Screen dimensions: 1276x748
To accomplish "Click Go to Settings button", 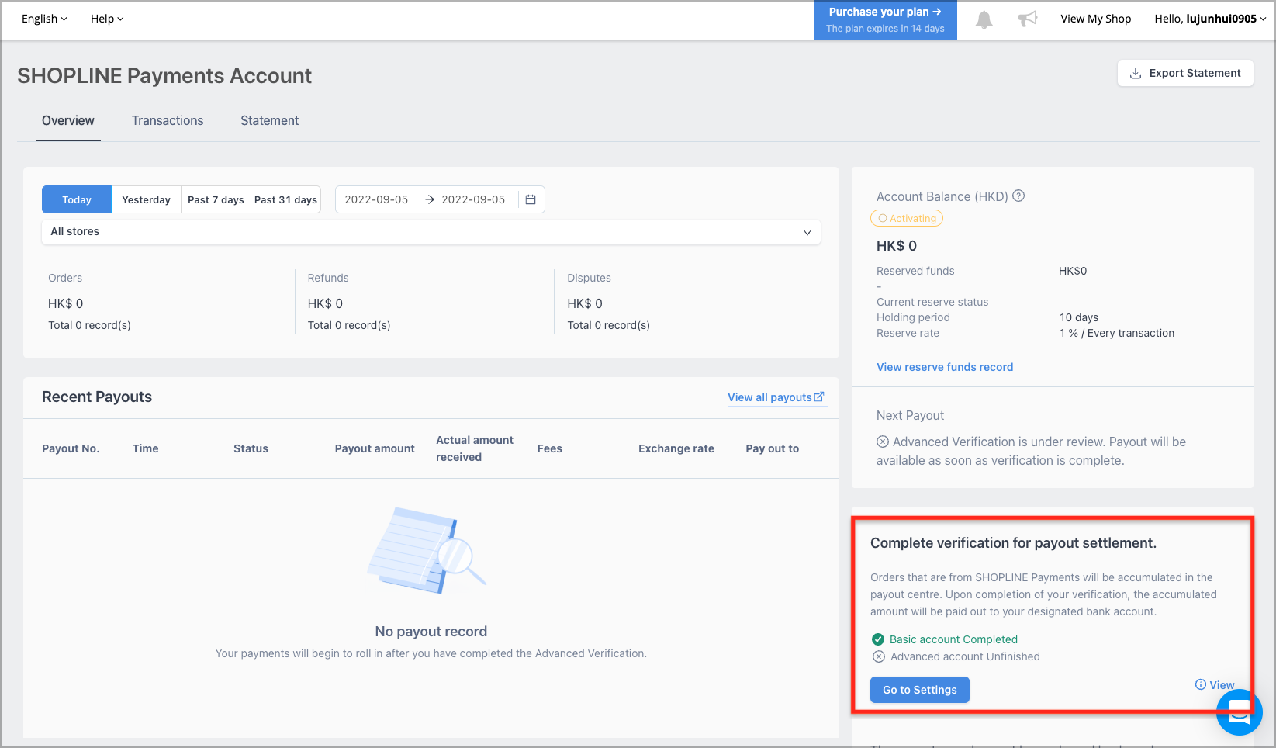I will (x=919, y=689).
